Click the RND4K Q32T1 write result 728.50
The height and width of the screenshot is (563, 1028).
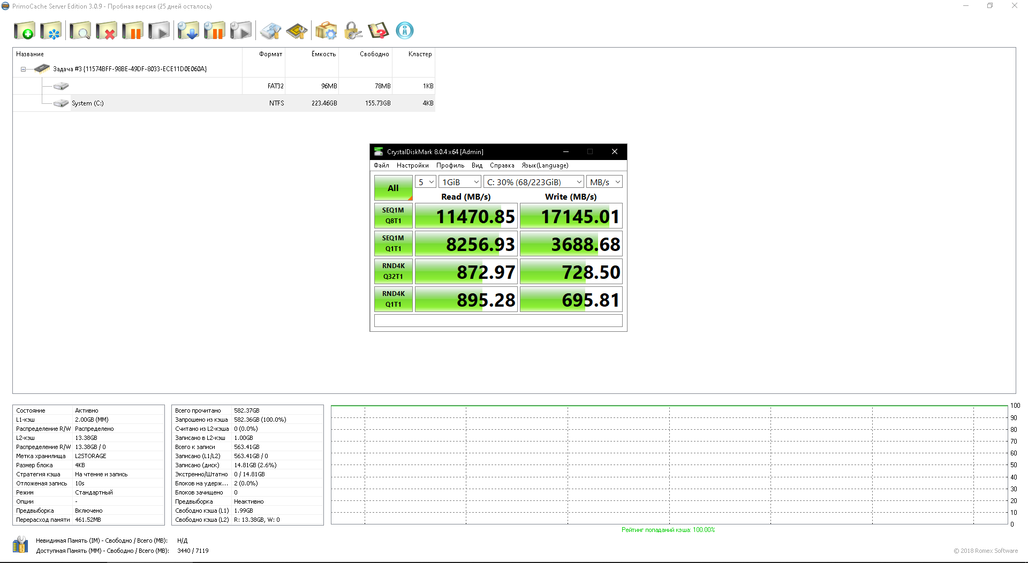(571, 272)
